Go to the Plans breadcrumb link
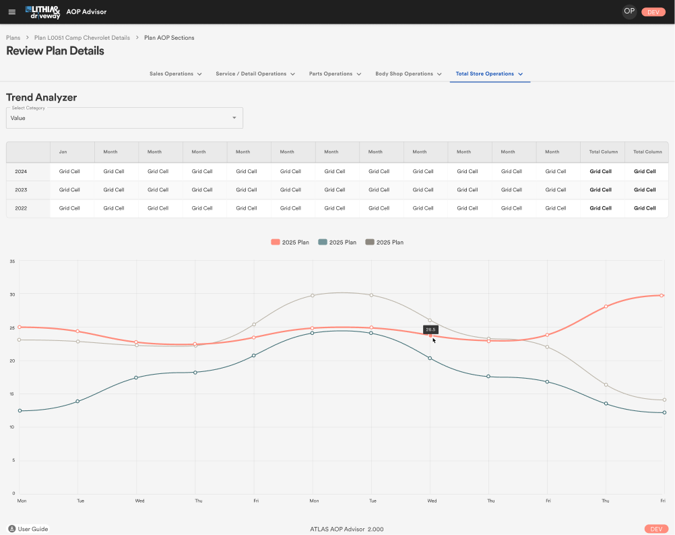Screen dimensions: 675x535 [13, 38]
